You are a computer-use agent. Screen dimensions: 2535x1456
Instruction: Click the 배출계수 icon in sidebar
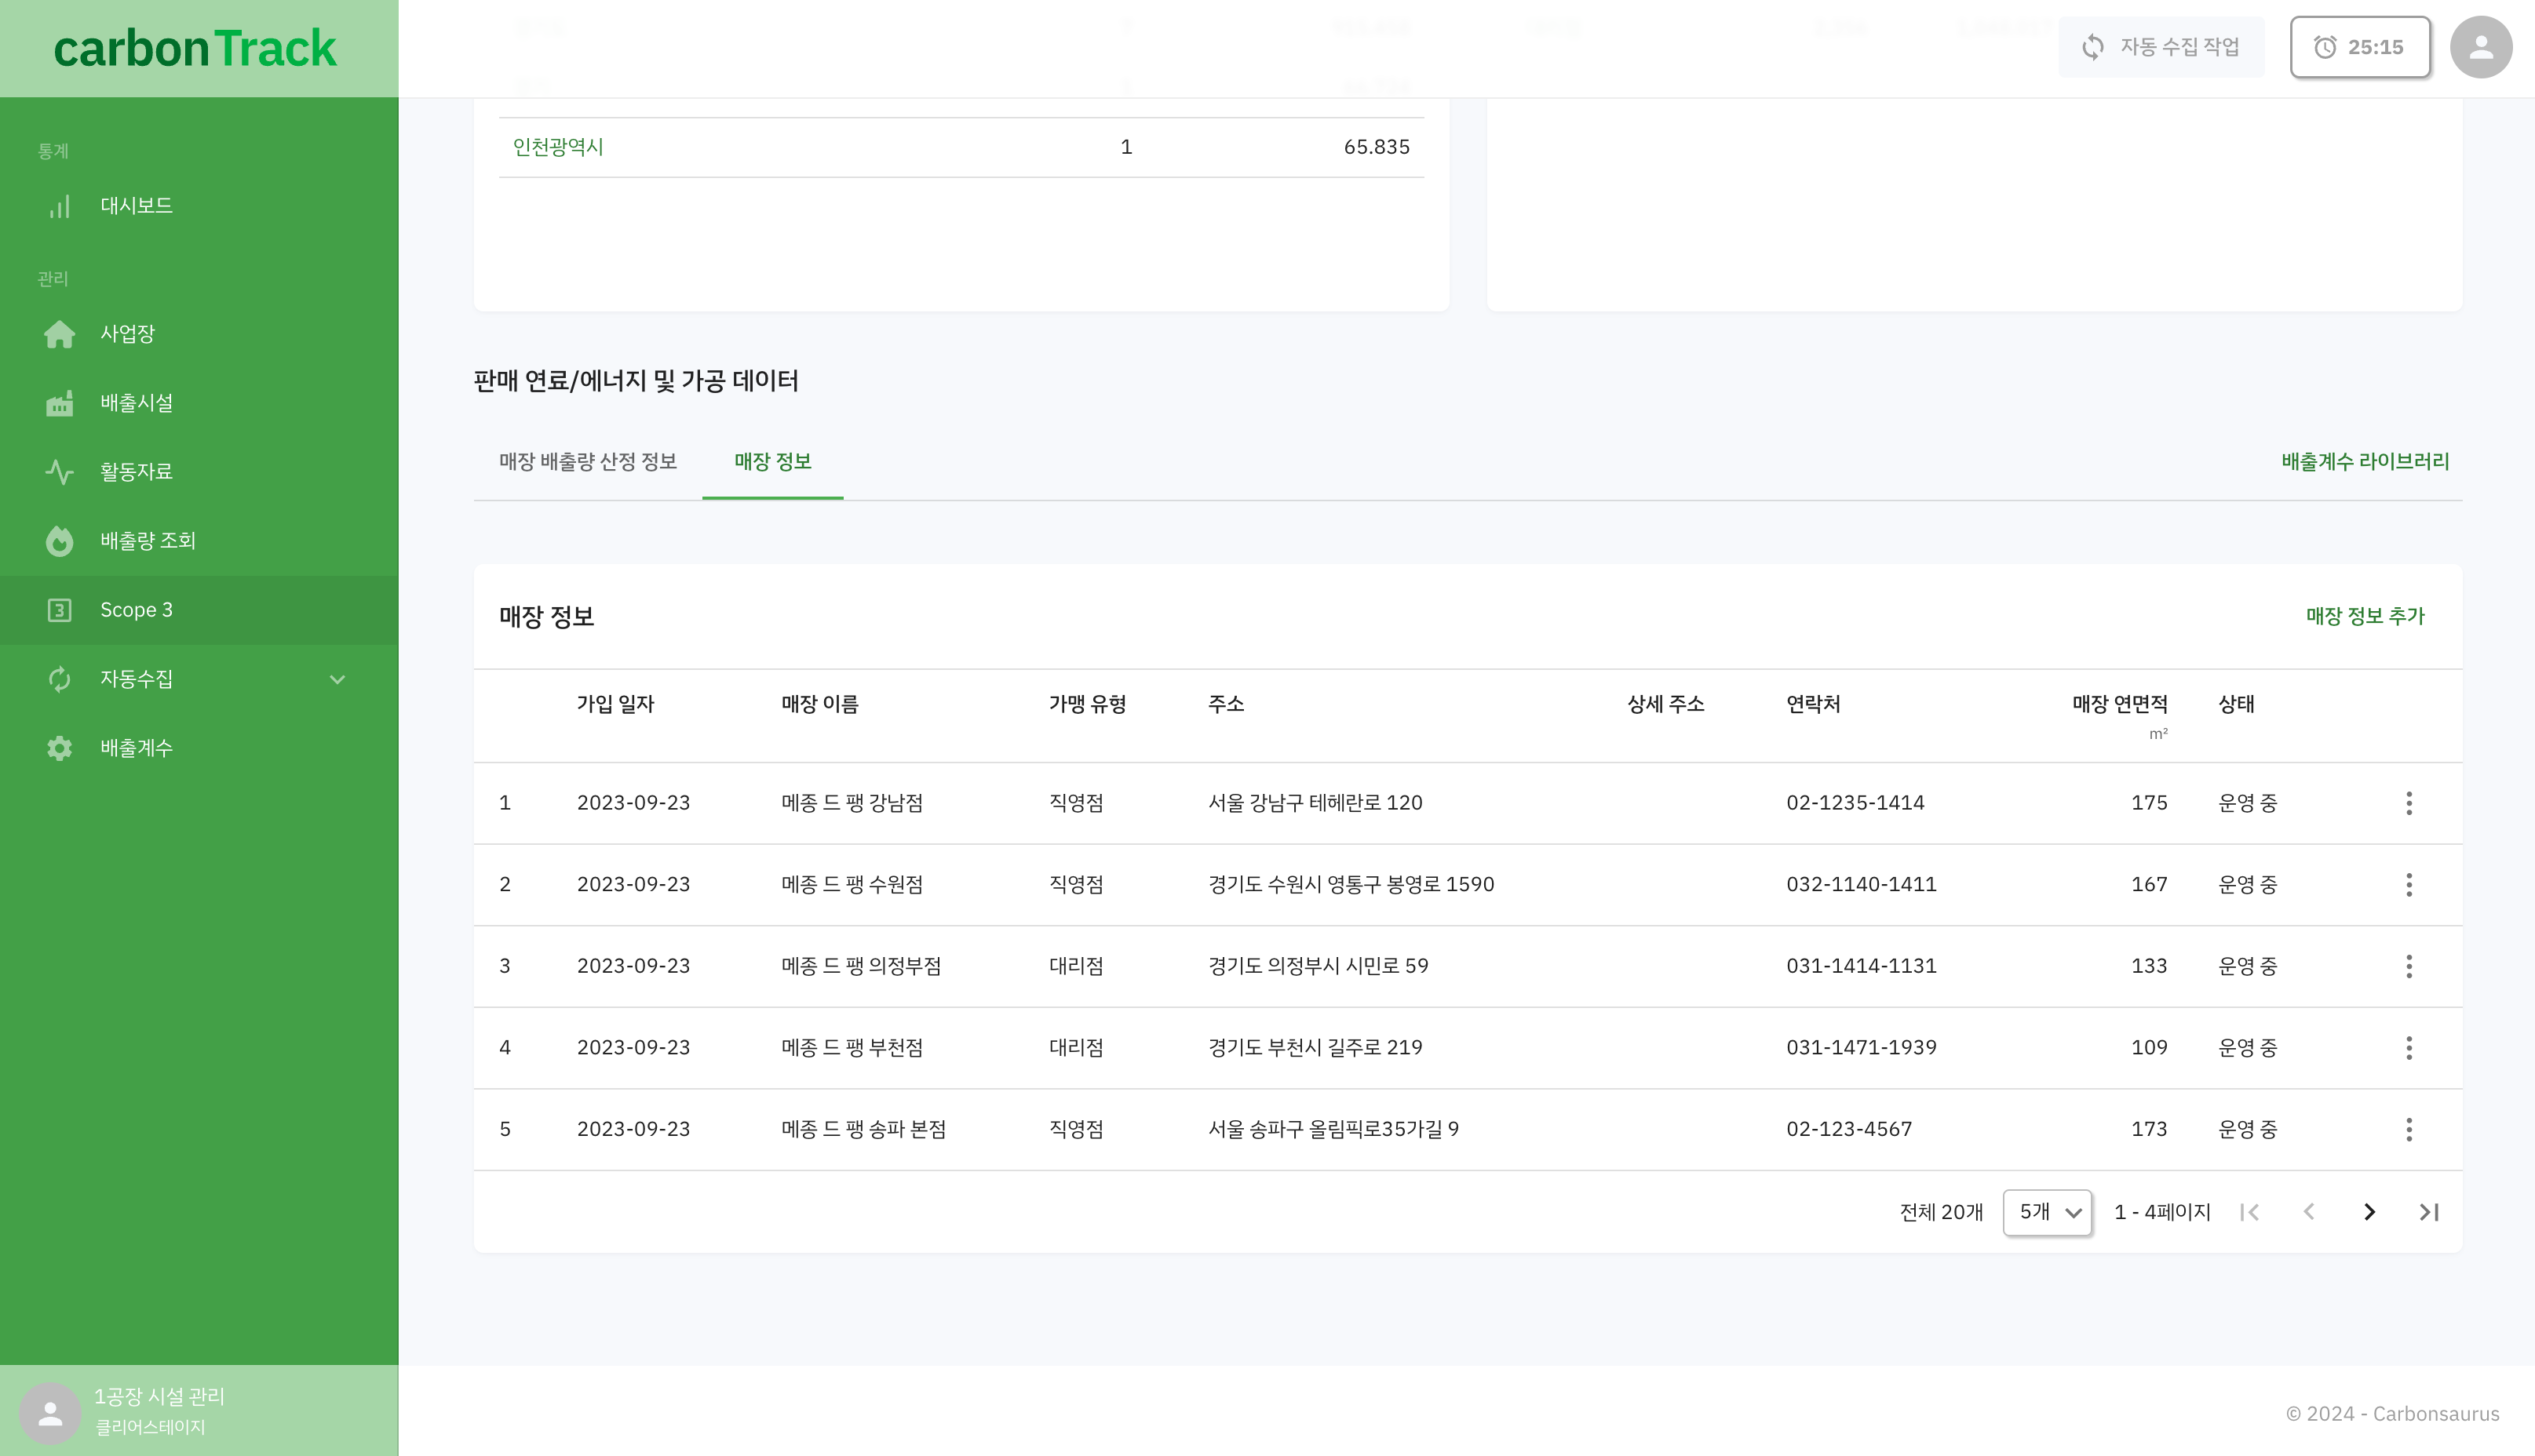coord(59,748)
